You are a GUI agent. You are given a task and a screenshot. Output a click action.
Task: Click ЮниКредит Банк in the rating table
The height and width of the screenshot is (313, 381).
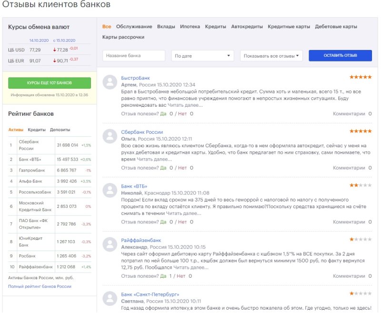[x=30, y=242]
